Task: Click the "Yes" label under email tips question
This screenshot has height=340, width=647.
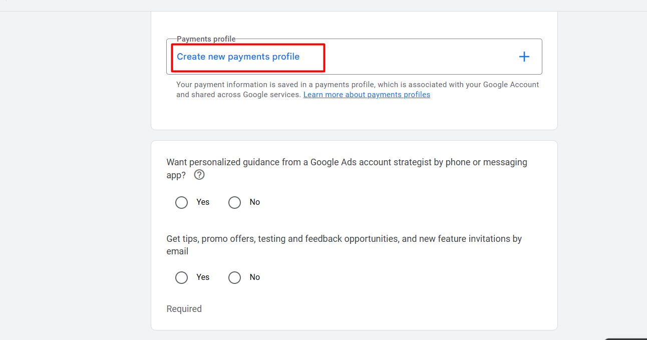Action: pos(203,277)
